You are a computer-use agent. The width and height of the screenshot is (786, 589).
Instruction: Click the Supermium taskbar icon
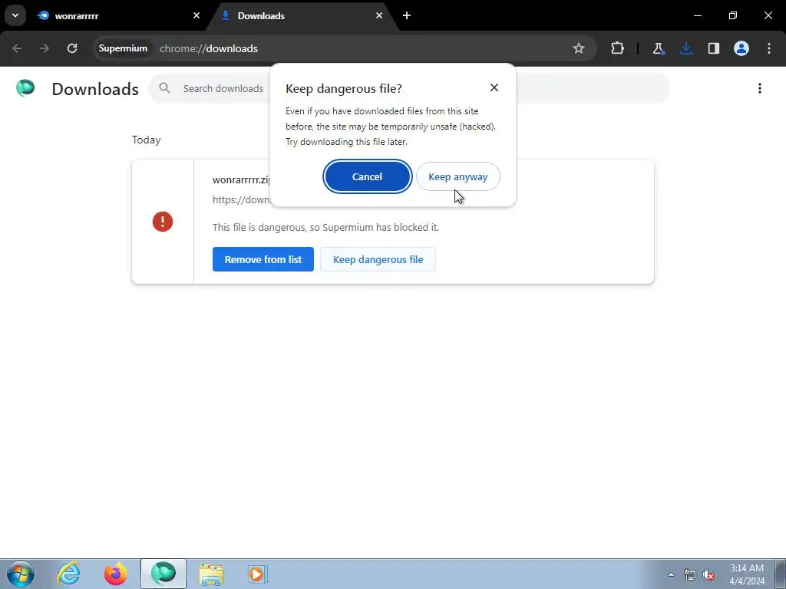pyautogui.click(x=163, y=574)
